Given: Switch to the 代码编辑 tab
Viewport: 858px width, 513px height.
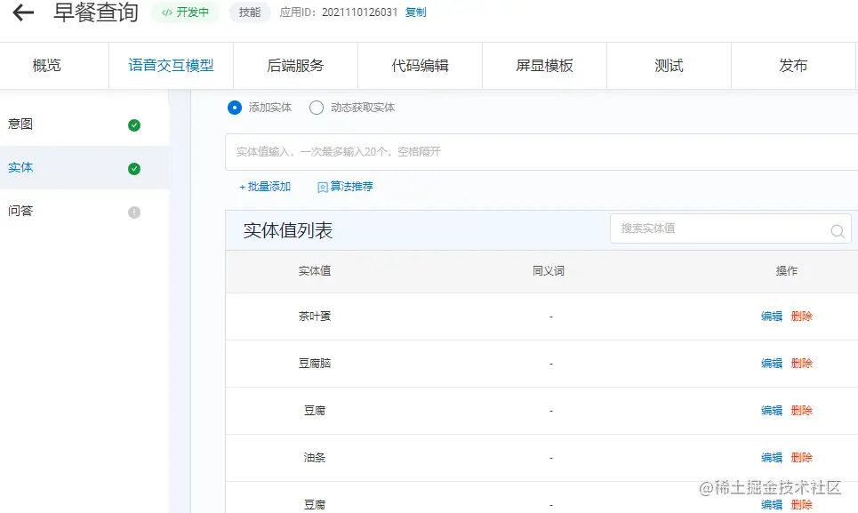Looking at the screenshot, I should pos(420,66).
